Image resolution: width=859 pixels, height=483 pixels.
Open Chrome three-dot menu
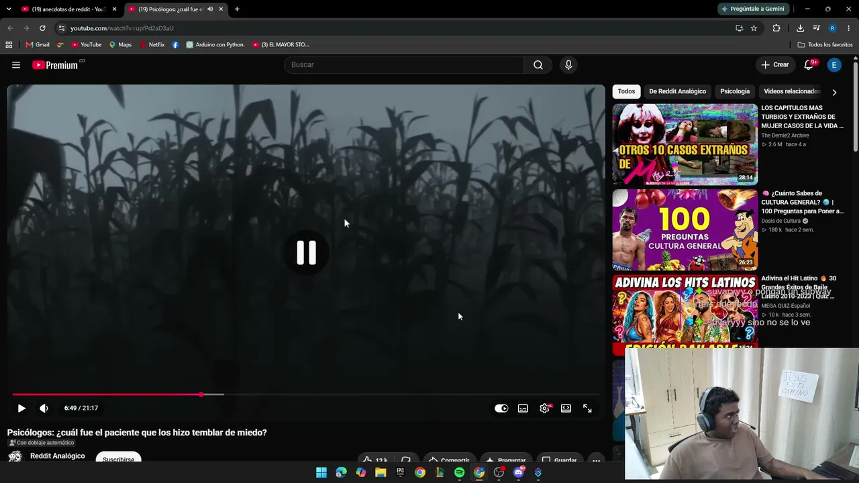click(848, 28)
